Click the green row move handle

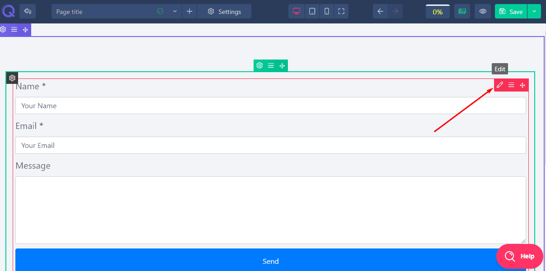click(282, 65)
